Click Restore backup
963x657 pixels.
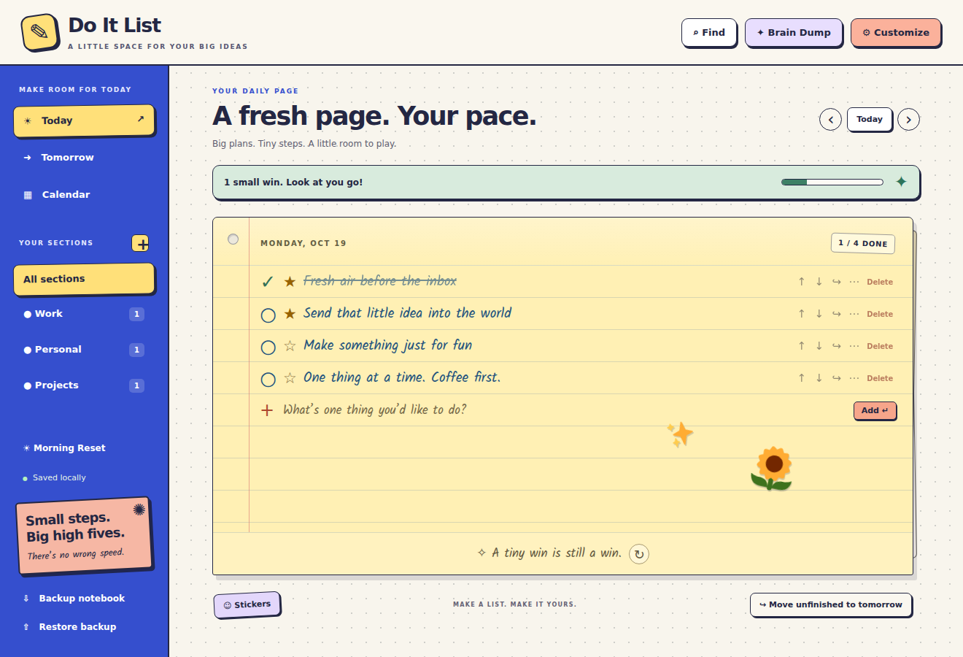tap(69, 627)
